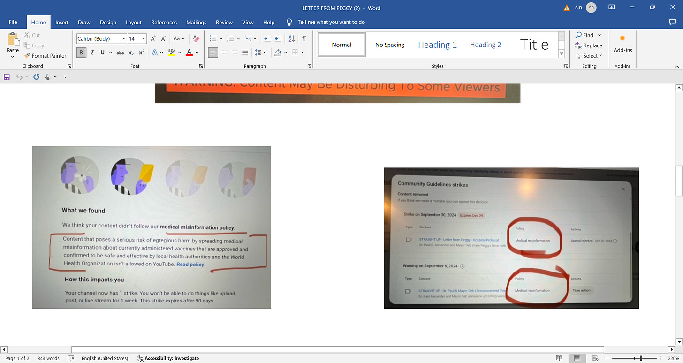Increase the paragraph indent

coord(278,38)
